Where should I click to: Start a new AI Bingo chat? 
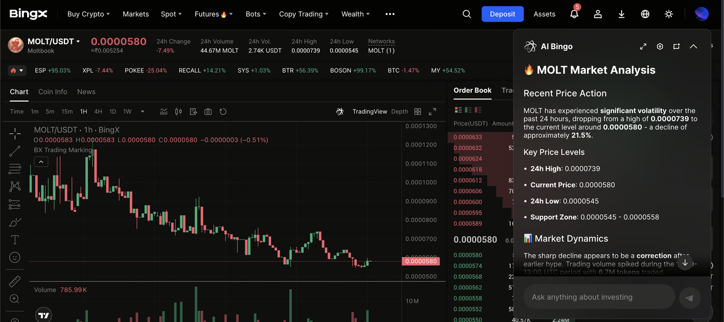[676, 46]
